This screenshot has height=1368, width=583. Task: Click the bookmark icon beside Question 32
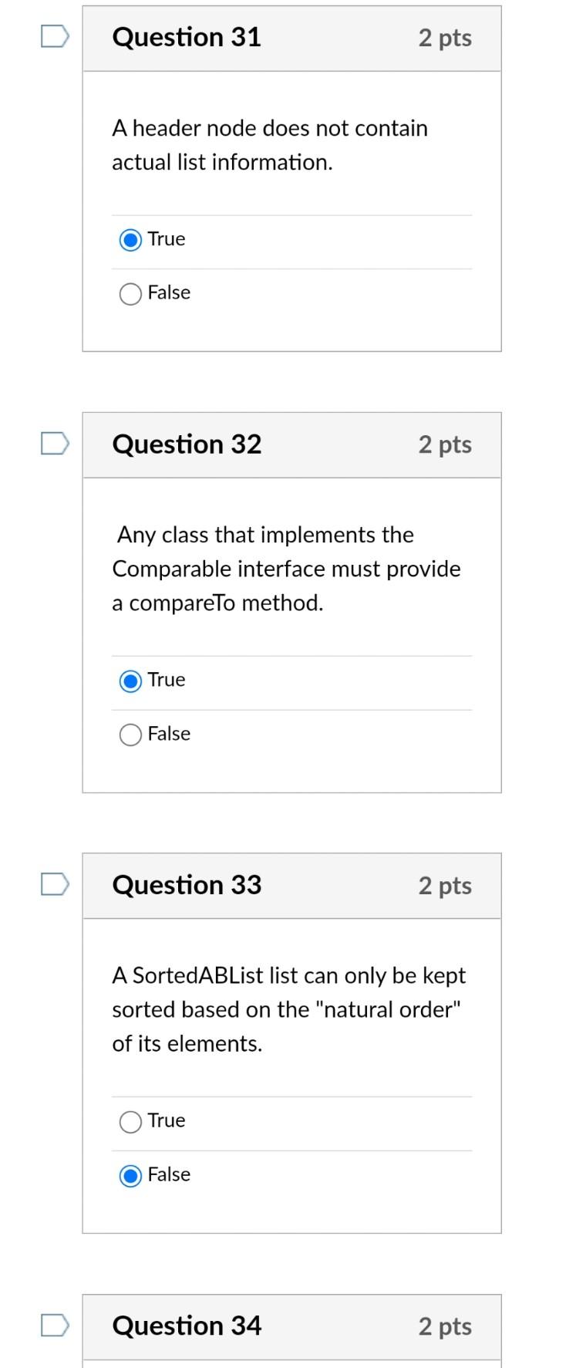point(54,444)
